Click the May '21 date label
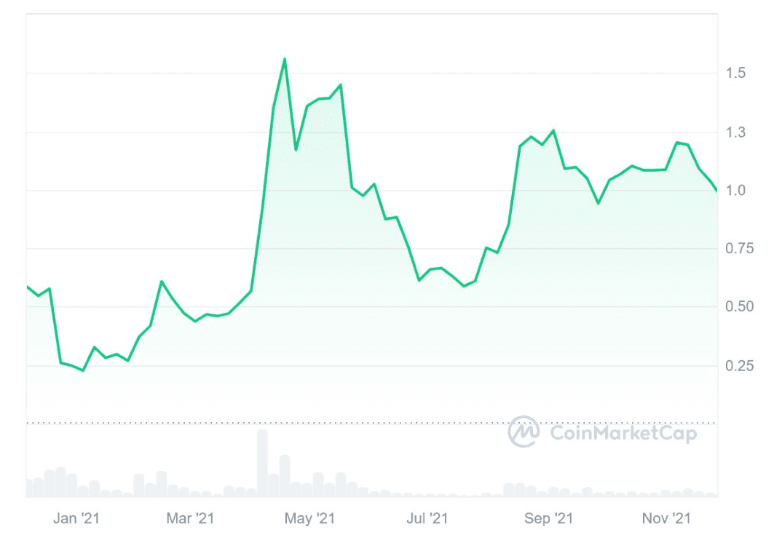 click(x=309, y=518)
